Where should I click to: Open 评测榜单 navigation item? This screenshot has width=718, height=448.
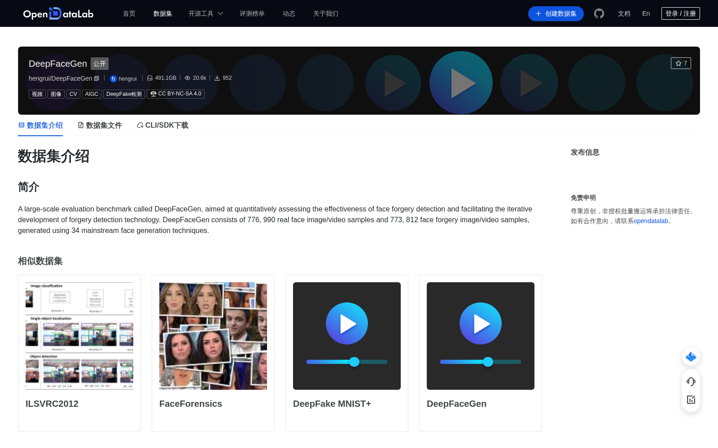tap(252, 13)
